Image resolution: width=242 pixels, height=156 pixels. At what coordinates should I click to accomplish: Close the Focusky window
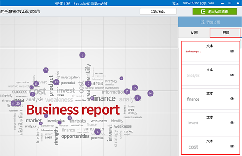point(238,3)
